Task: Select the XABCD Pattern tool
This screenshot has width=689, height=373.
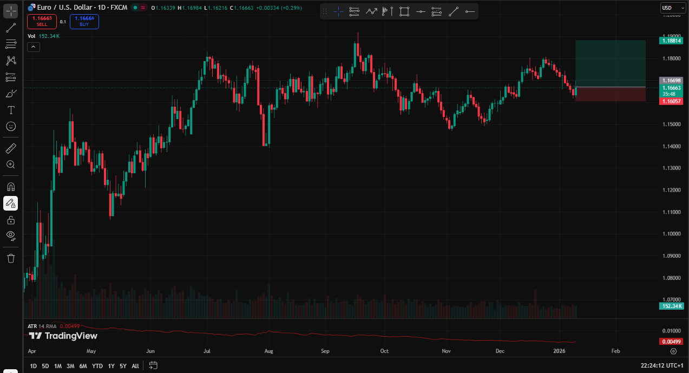Action: click(11, 61)
